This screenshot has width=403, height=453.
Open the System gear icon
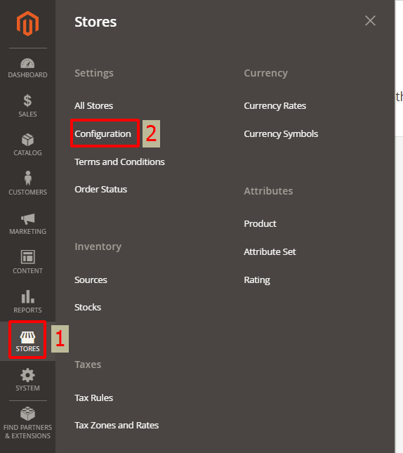[27, 375]
